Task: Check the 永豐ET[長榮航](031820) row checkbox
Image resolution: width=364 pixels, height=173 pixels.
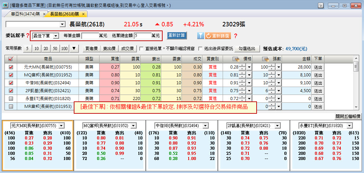Action: 11,99
